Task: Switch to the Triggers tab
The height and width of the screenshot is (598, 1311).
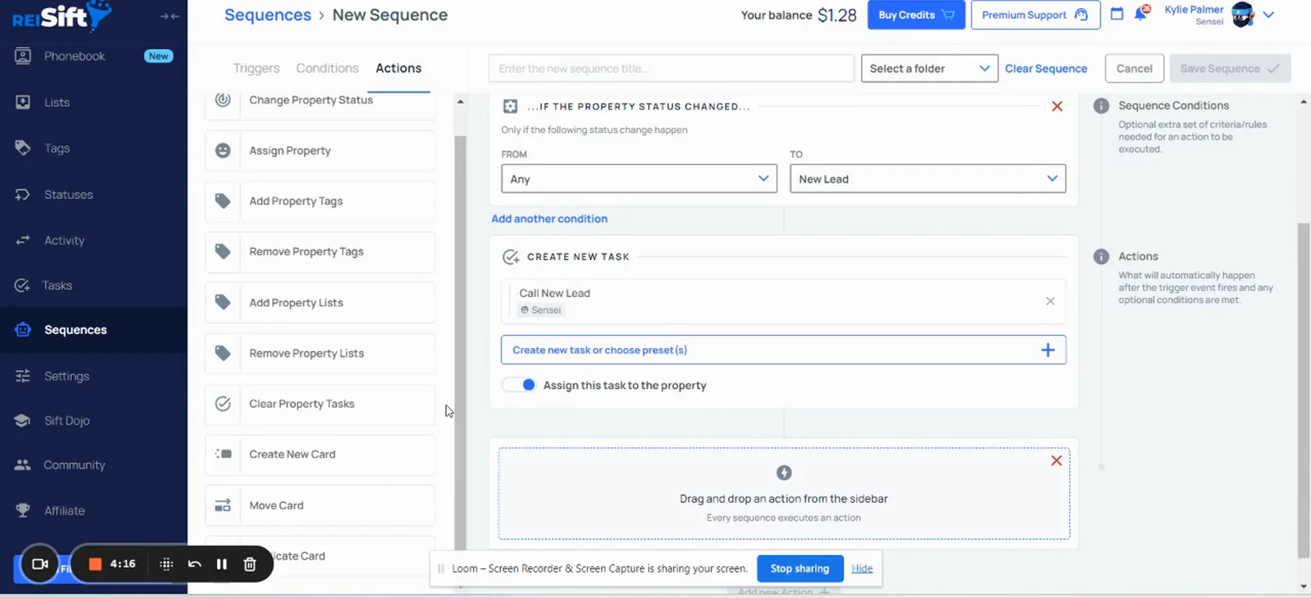Action: [x=256, y=68]
